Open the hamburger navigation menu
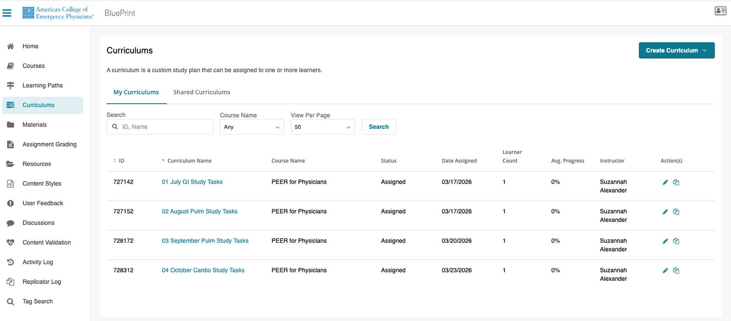 tap(7, 13)
